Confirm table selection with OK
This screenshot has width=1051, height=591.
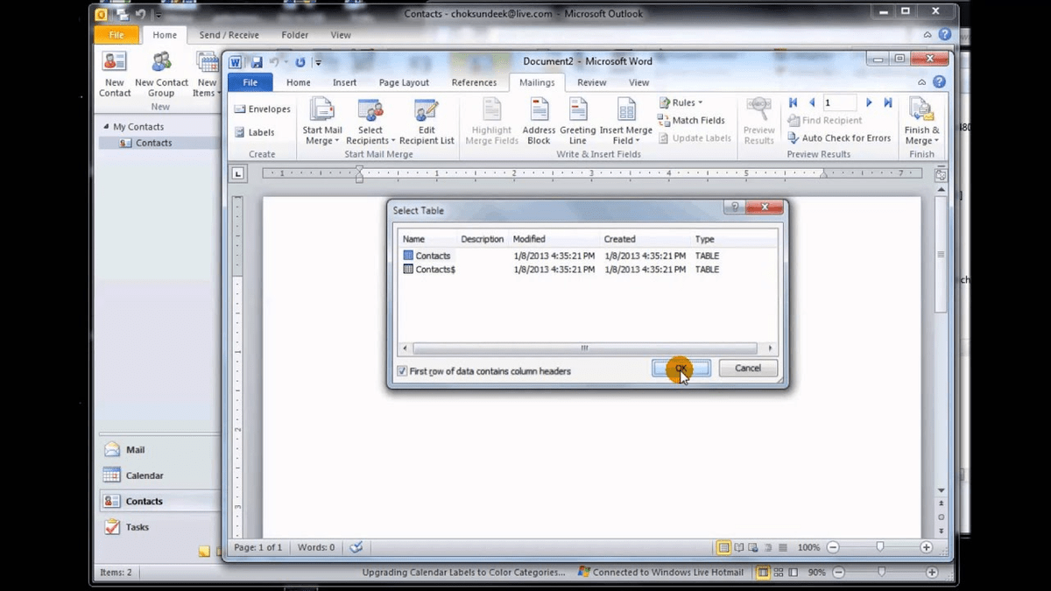point(679,368)
